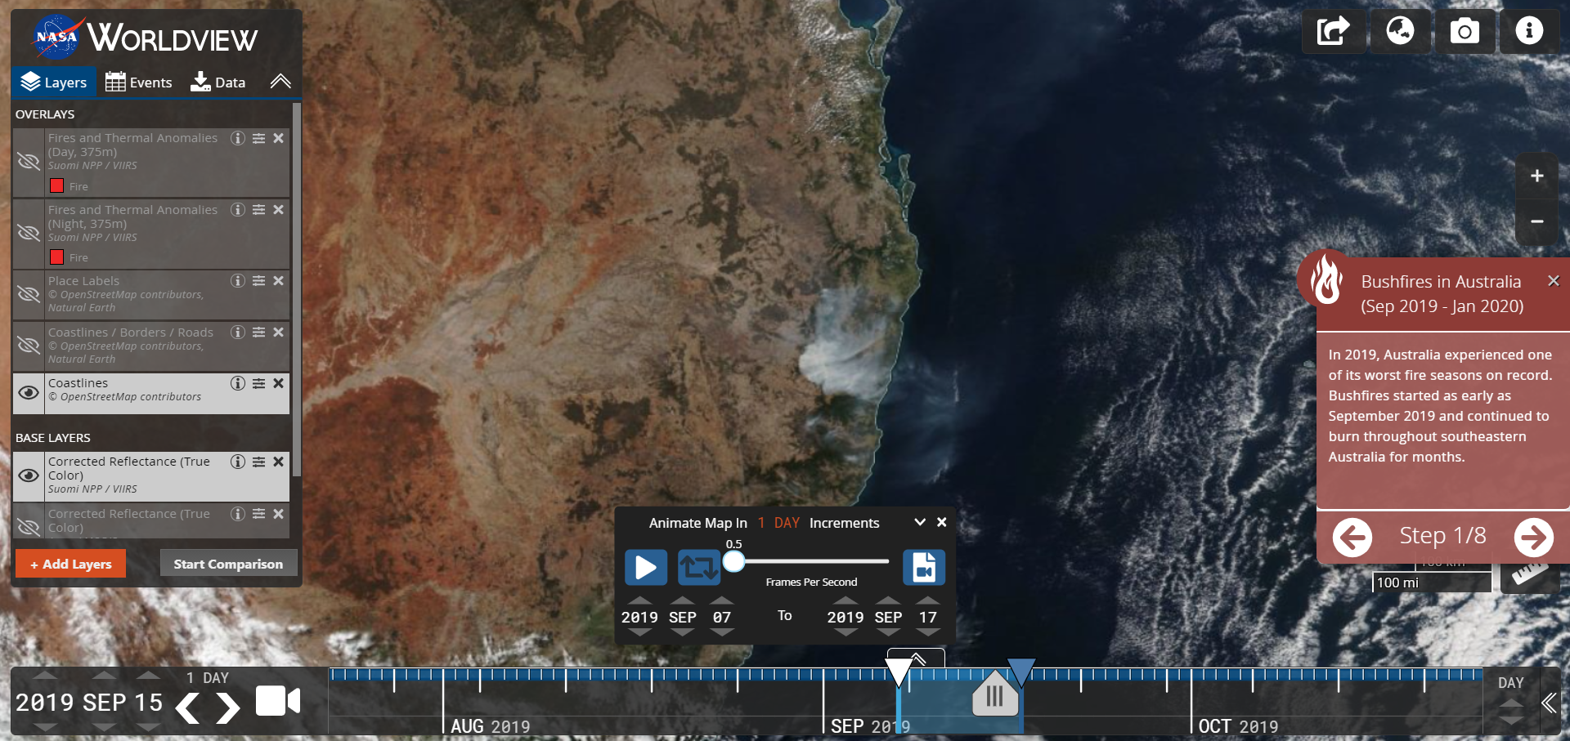
Task: Open info for Fires Night 375m layer
Action: (x=238, y=210)
